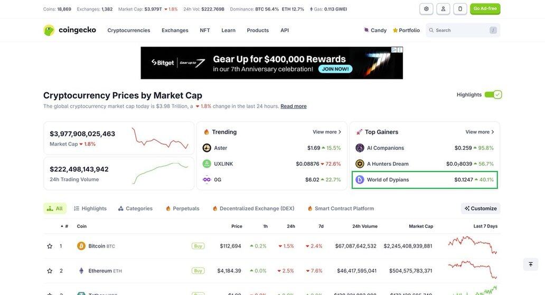
Task: Star Bitcoin as a favorite
Action: click(50, 246)
